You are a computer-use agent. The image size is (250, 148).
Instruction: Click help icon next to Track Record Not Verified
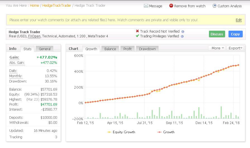point(183,31)
